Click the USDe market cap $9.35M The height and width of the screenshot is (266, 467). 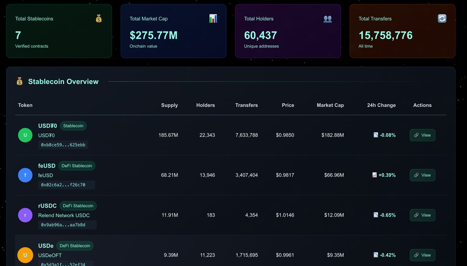click(335, 255)
